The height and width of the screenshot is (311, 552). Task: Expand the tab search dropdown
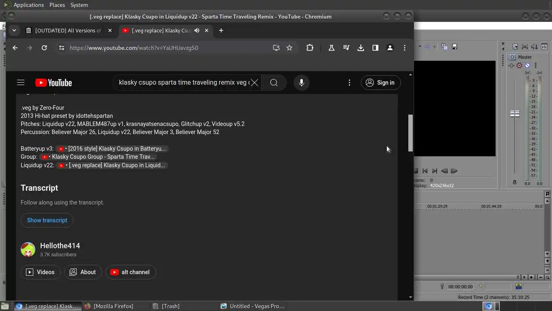[14, 30]
